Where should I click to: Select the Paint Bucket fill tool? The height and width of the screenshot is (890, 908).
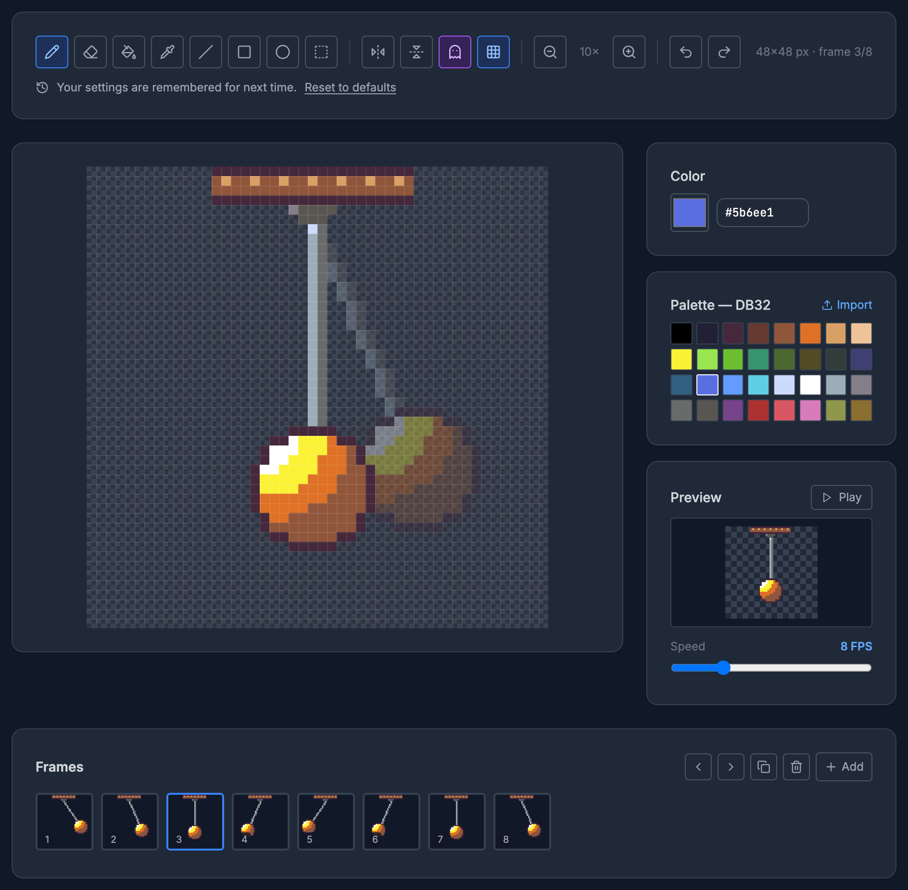tap(129, 52)
